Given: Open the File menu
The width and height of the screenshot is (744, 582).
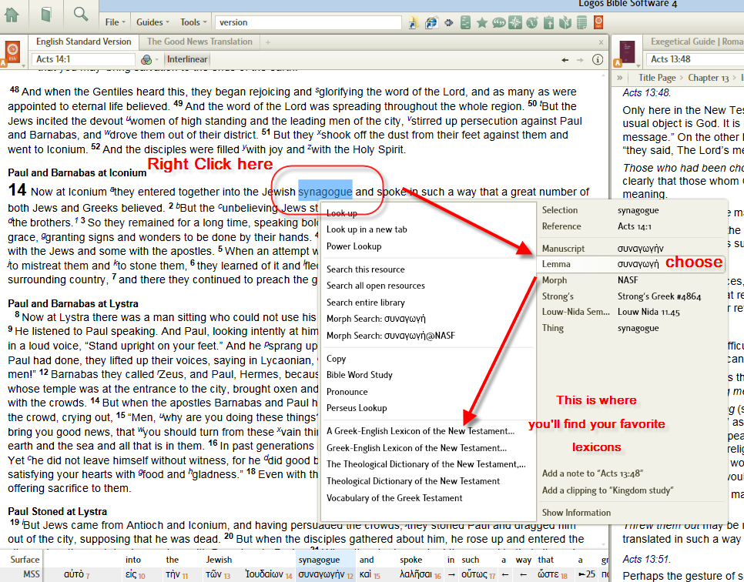Looking at the screenshot, I should pyautogui.click(x=115, y=22).
